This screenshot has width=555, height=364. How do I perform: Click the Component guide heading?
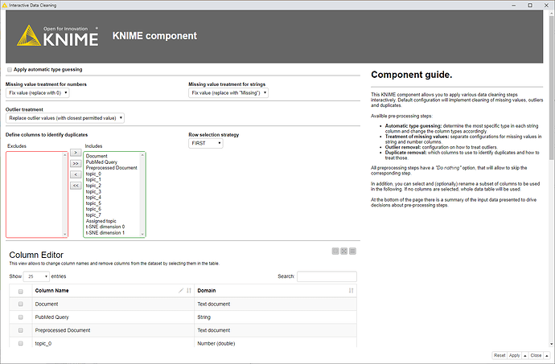pos(411,75)
